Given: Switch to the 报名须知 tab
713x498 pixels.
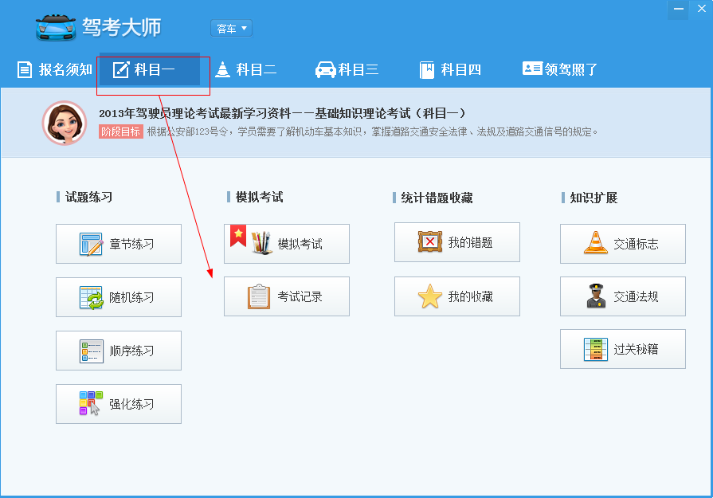Looking at the screenshot, I should point(53,69).
